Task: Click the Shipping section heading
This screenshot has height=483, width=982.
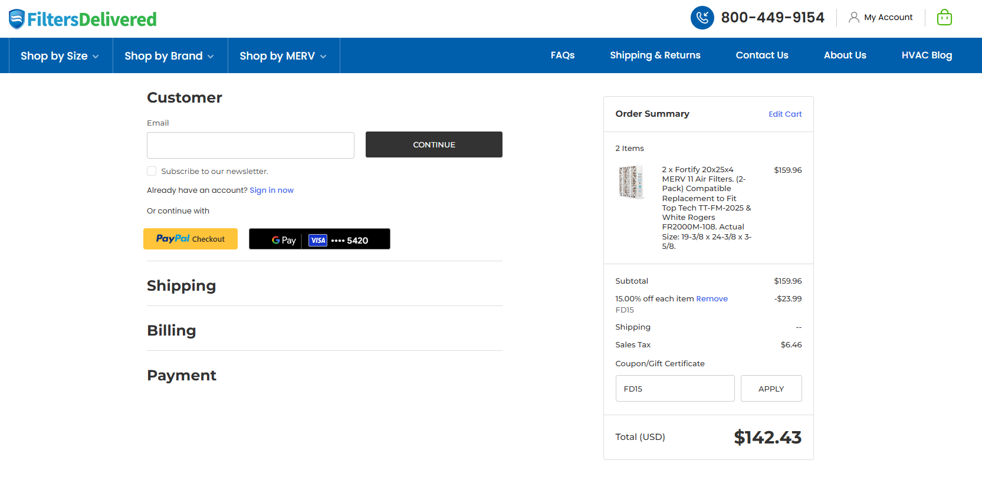Action: [x=181, y=285]
